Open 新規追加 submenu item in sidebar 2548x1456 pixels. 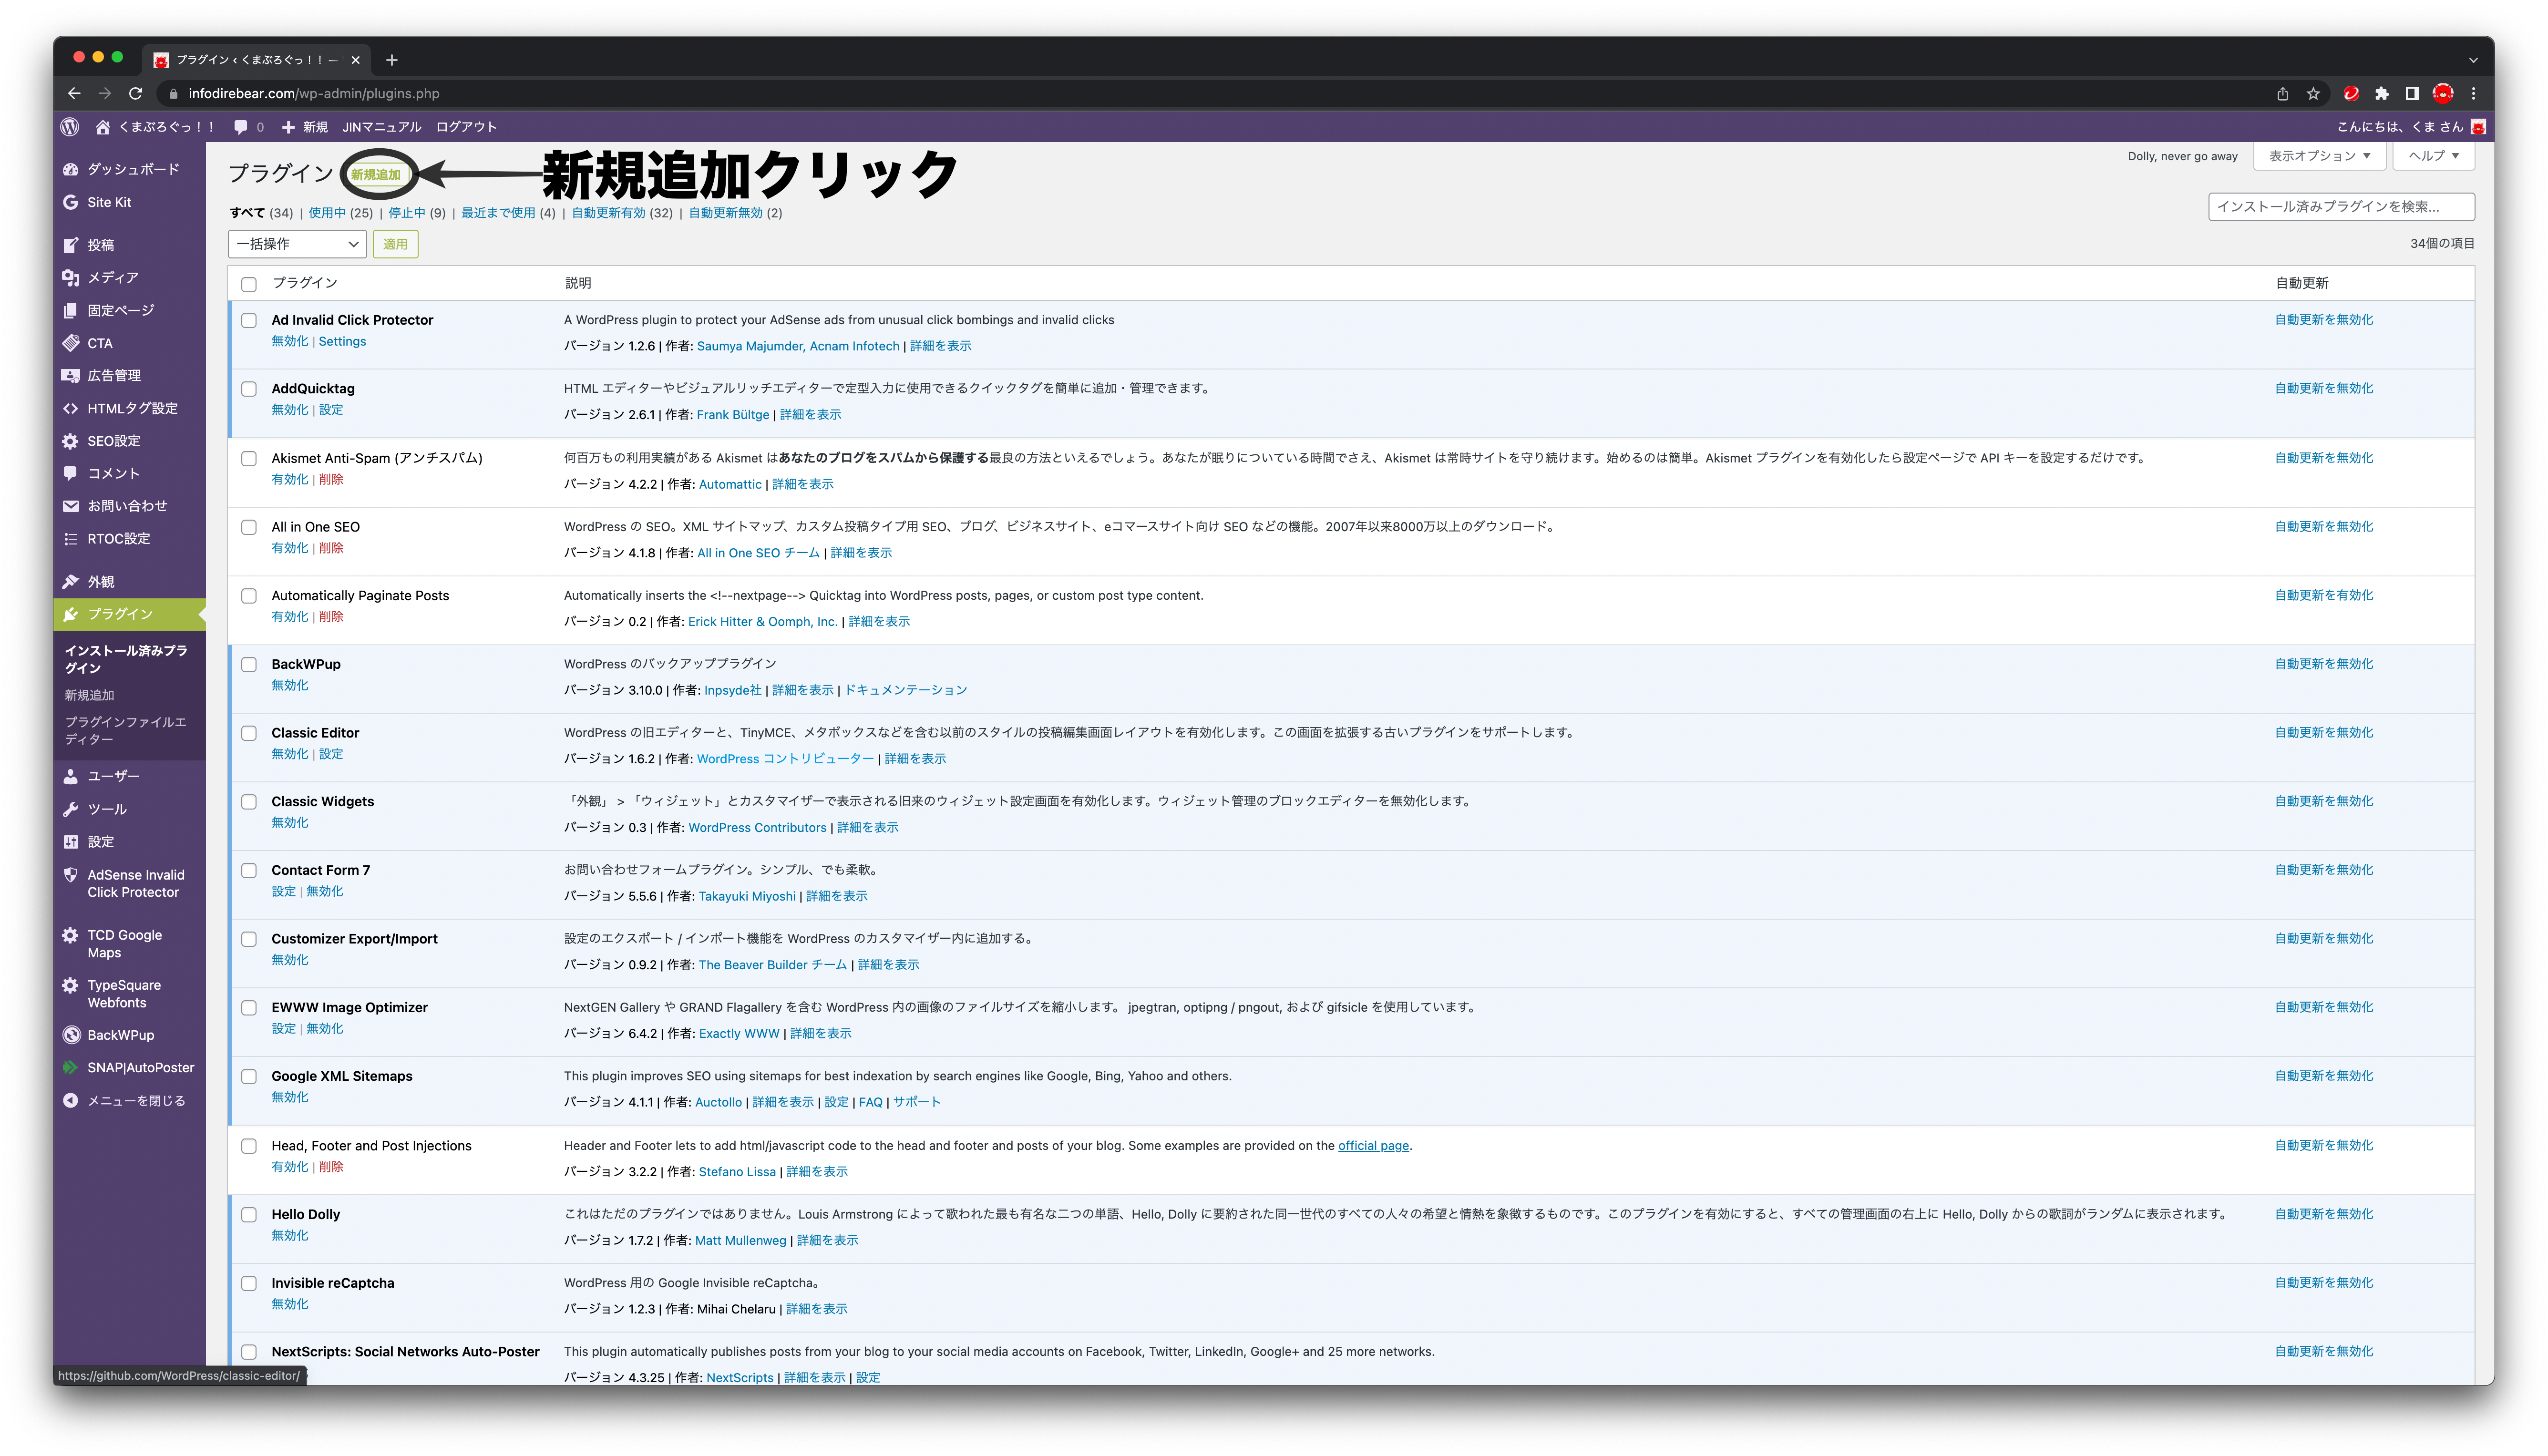[x=89, y=695]
